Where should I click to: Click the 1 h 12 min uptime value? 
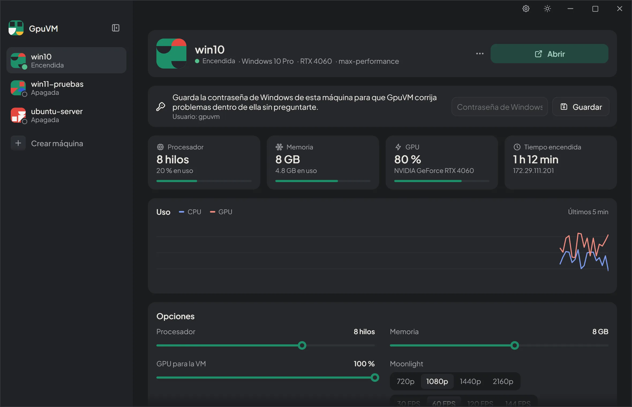[536, 160]
